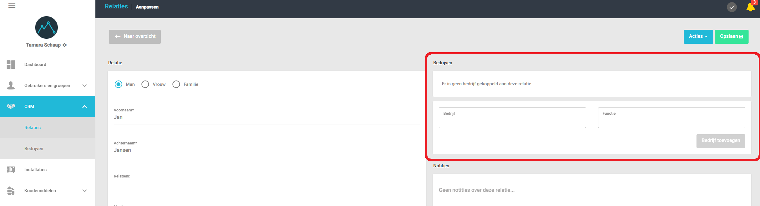Expand Gebruikers en groepen chevron
Image resolution: width=760 pixels, height=206 pixels.
pos(85,86)
